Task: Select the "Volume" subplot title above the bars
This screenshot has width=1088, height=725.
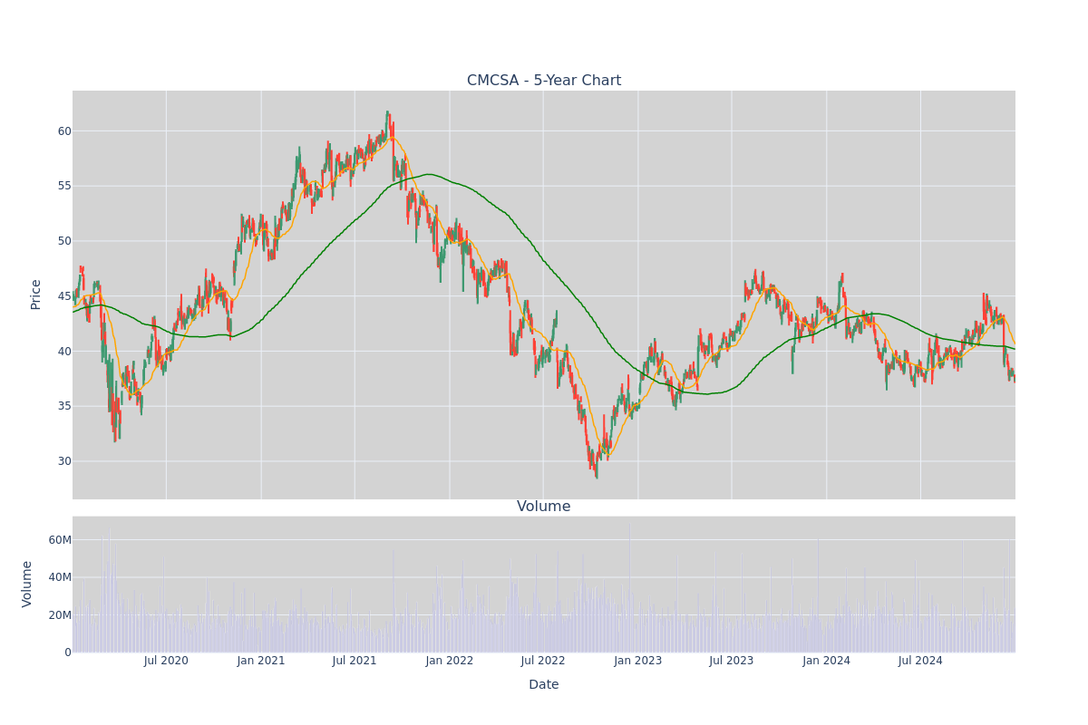Action: tap(544, 507)
